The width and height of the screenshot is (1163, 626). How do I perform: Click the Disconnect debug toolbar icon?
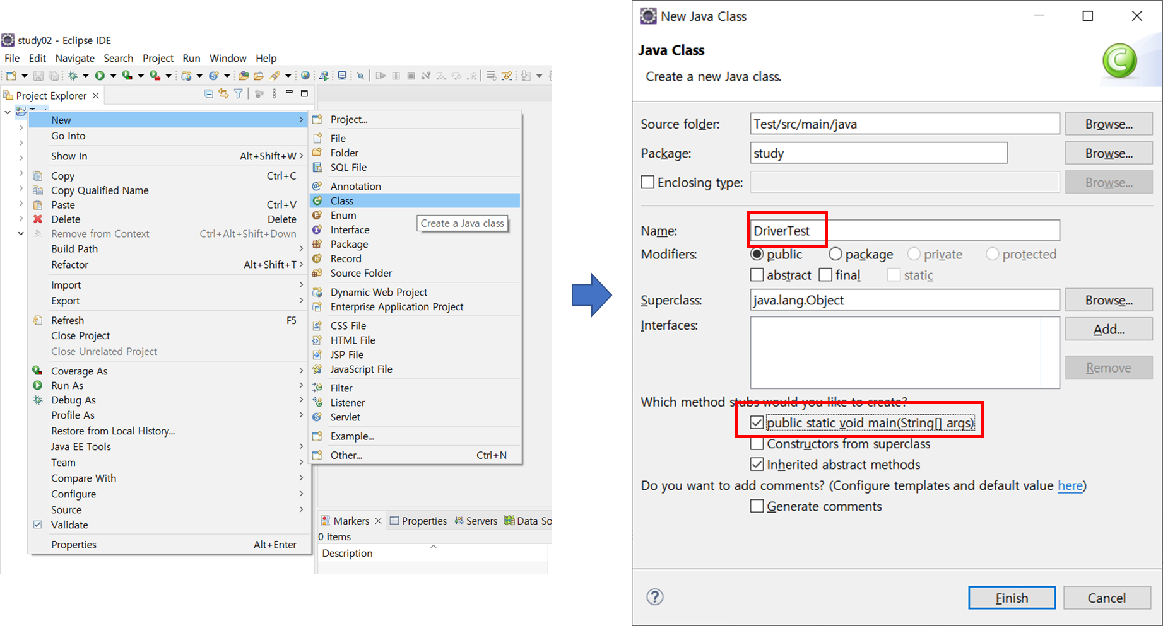[x=426, y=76]
